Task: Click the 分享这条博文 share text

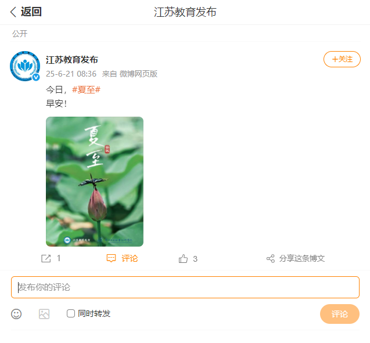Action: (302, 259)
